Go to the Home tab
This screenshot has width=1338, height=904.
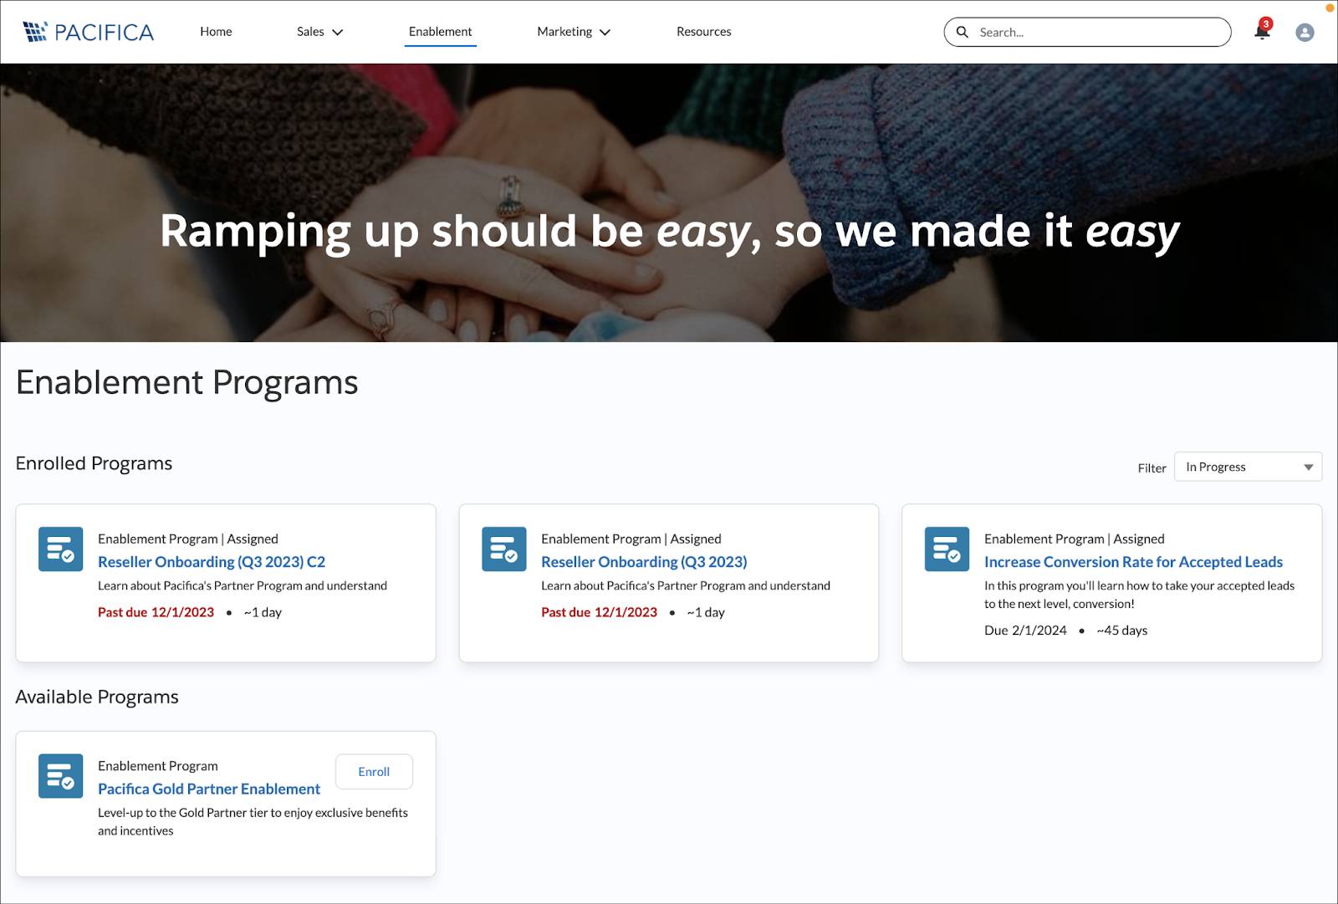coord(216,32)
